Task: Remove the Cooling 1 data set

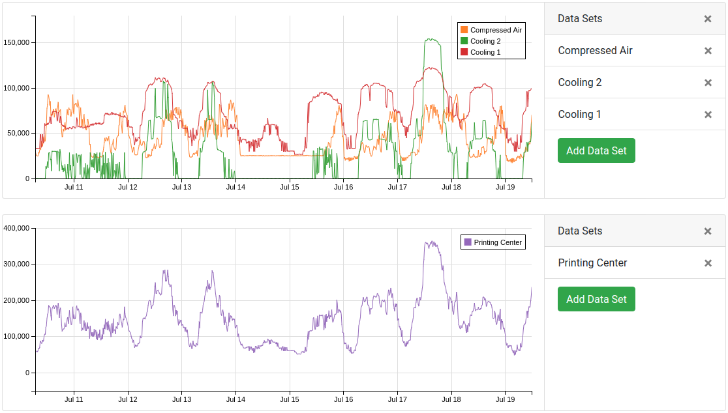Action: [x=708, y=115]
